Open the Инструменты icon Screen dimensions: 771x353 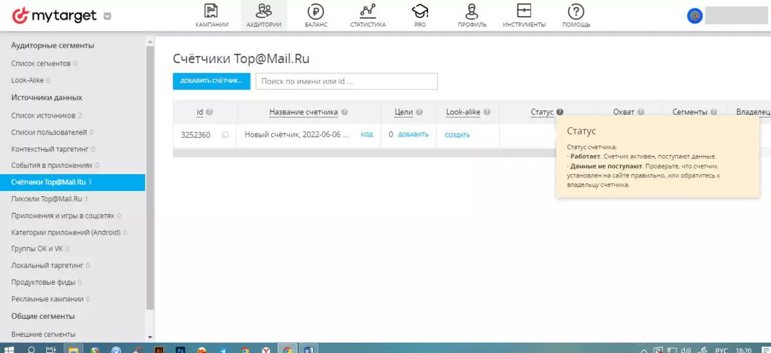[x=524, y=11]
